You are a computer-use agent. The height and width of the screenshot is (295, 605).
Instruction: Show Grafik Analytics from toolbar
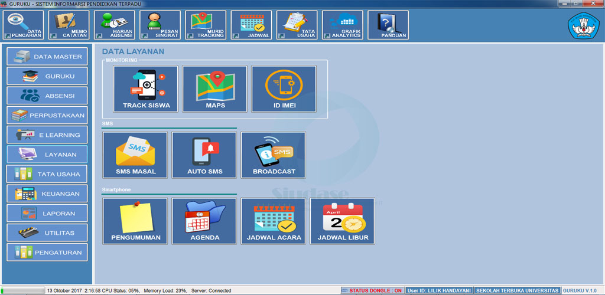coord(343,25)
